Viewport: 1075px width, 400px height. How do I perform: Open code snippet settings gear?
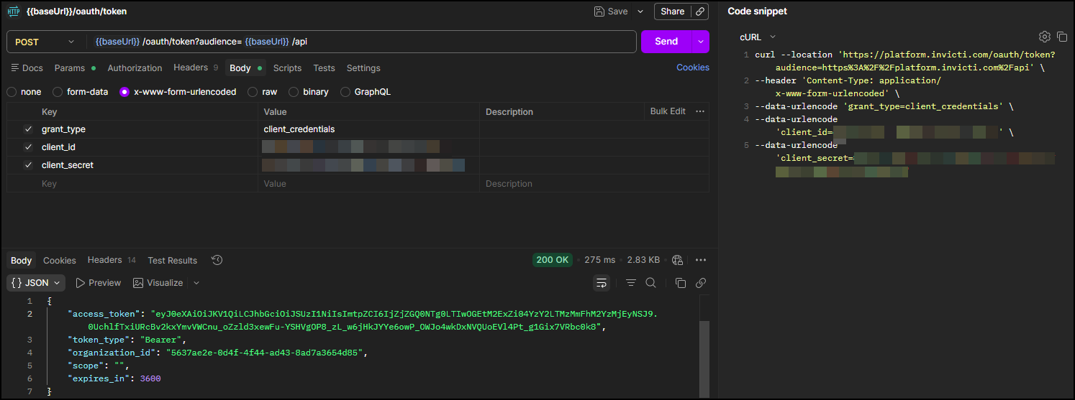coord(1045,37)
